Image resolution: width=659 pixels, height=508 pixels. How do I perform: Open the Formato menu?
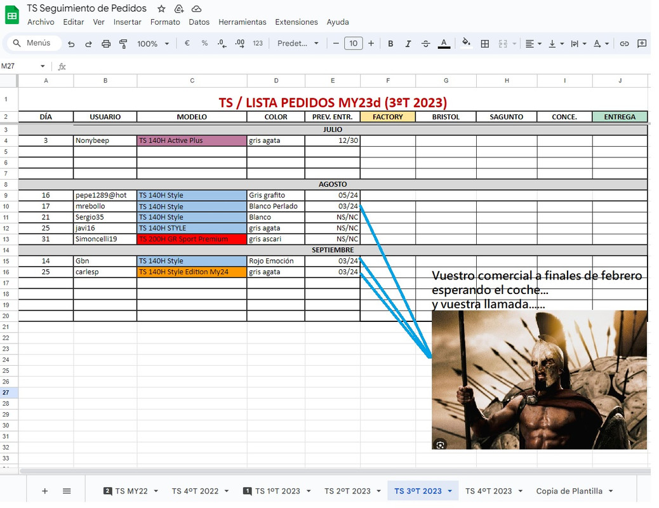click(x=165, y=22)
